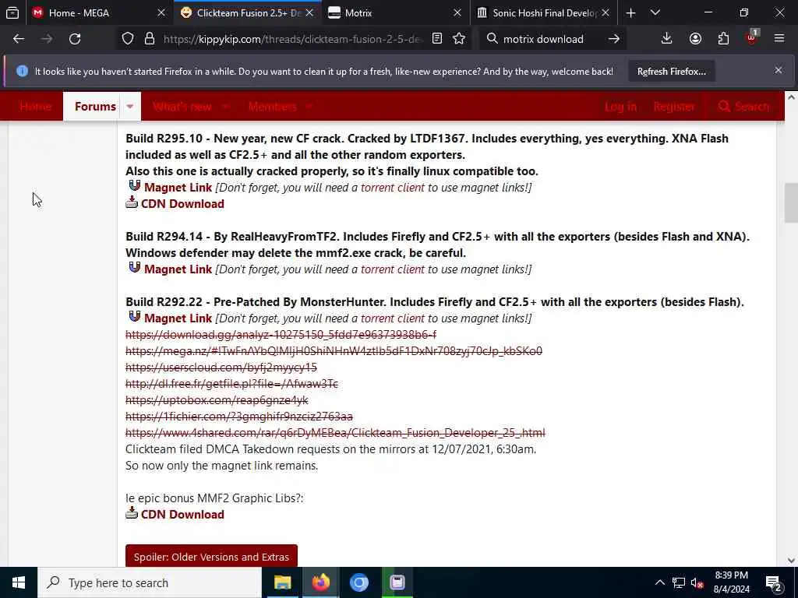Image resolution: width=798 pixels, height=598 pixels.
Task: Close the Home - MEGA tab
Action: [x=161, y=12]
